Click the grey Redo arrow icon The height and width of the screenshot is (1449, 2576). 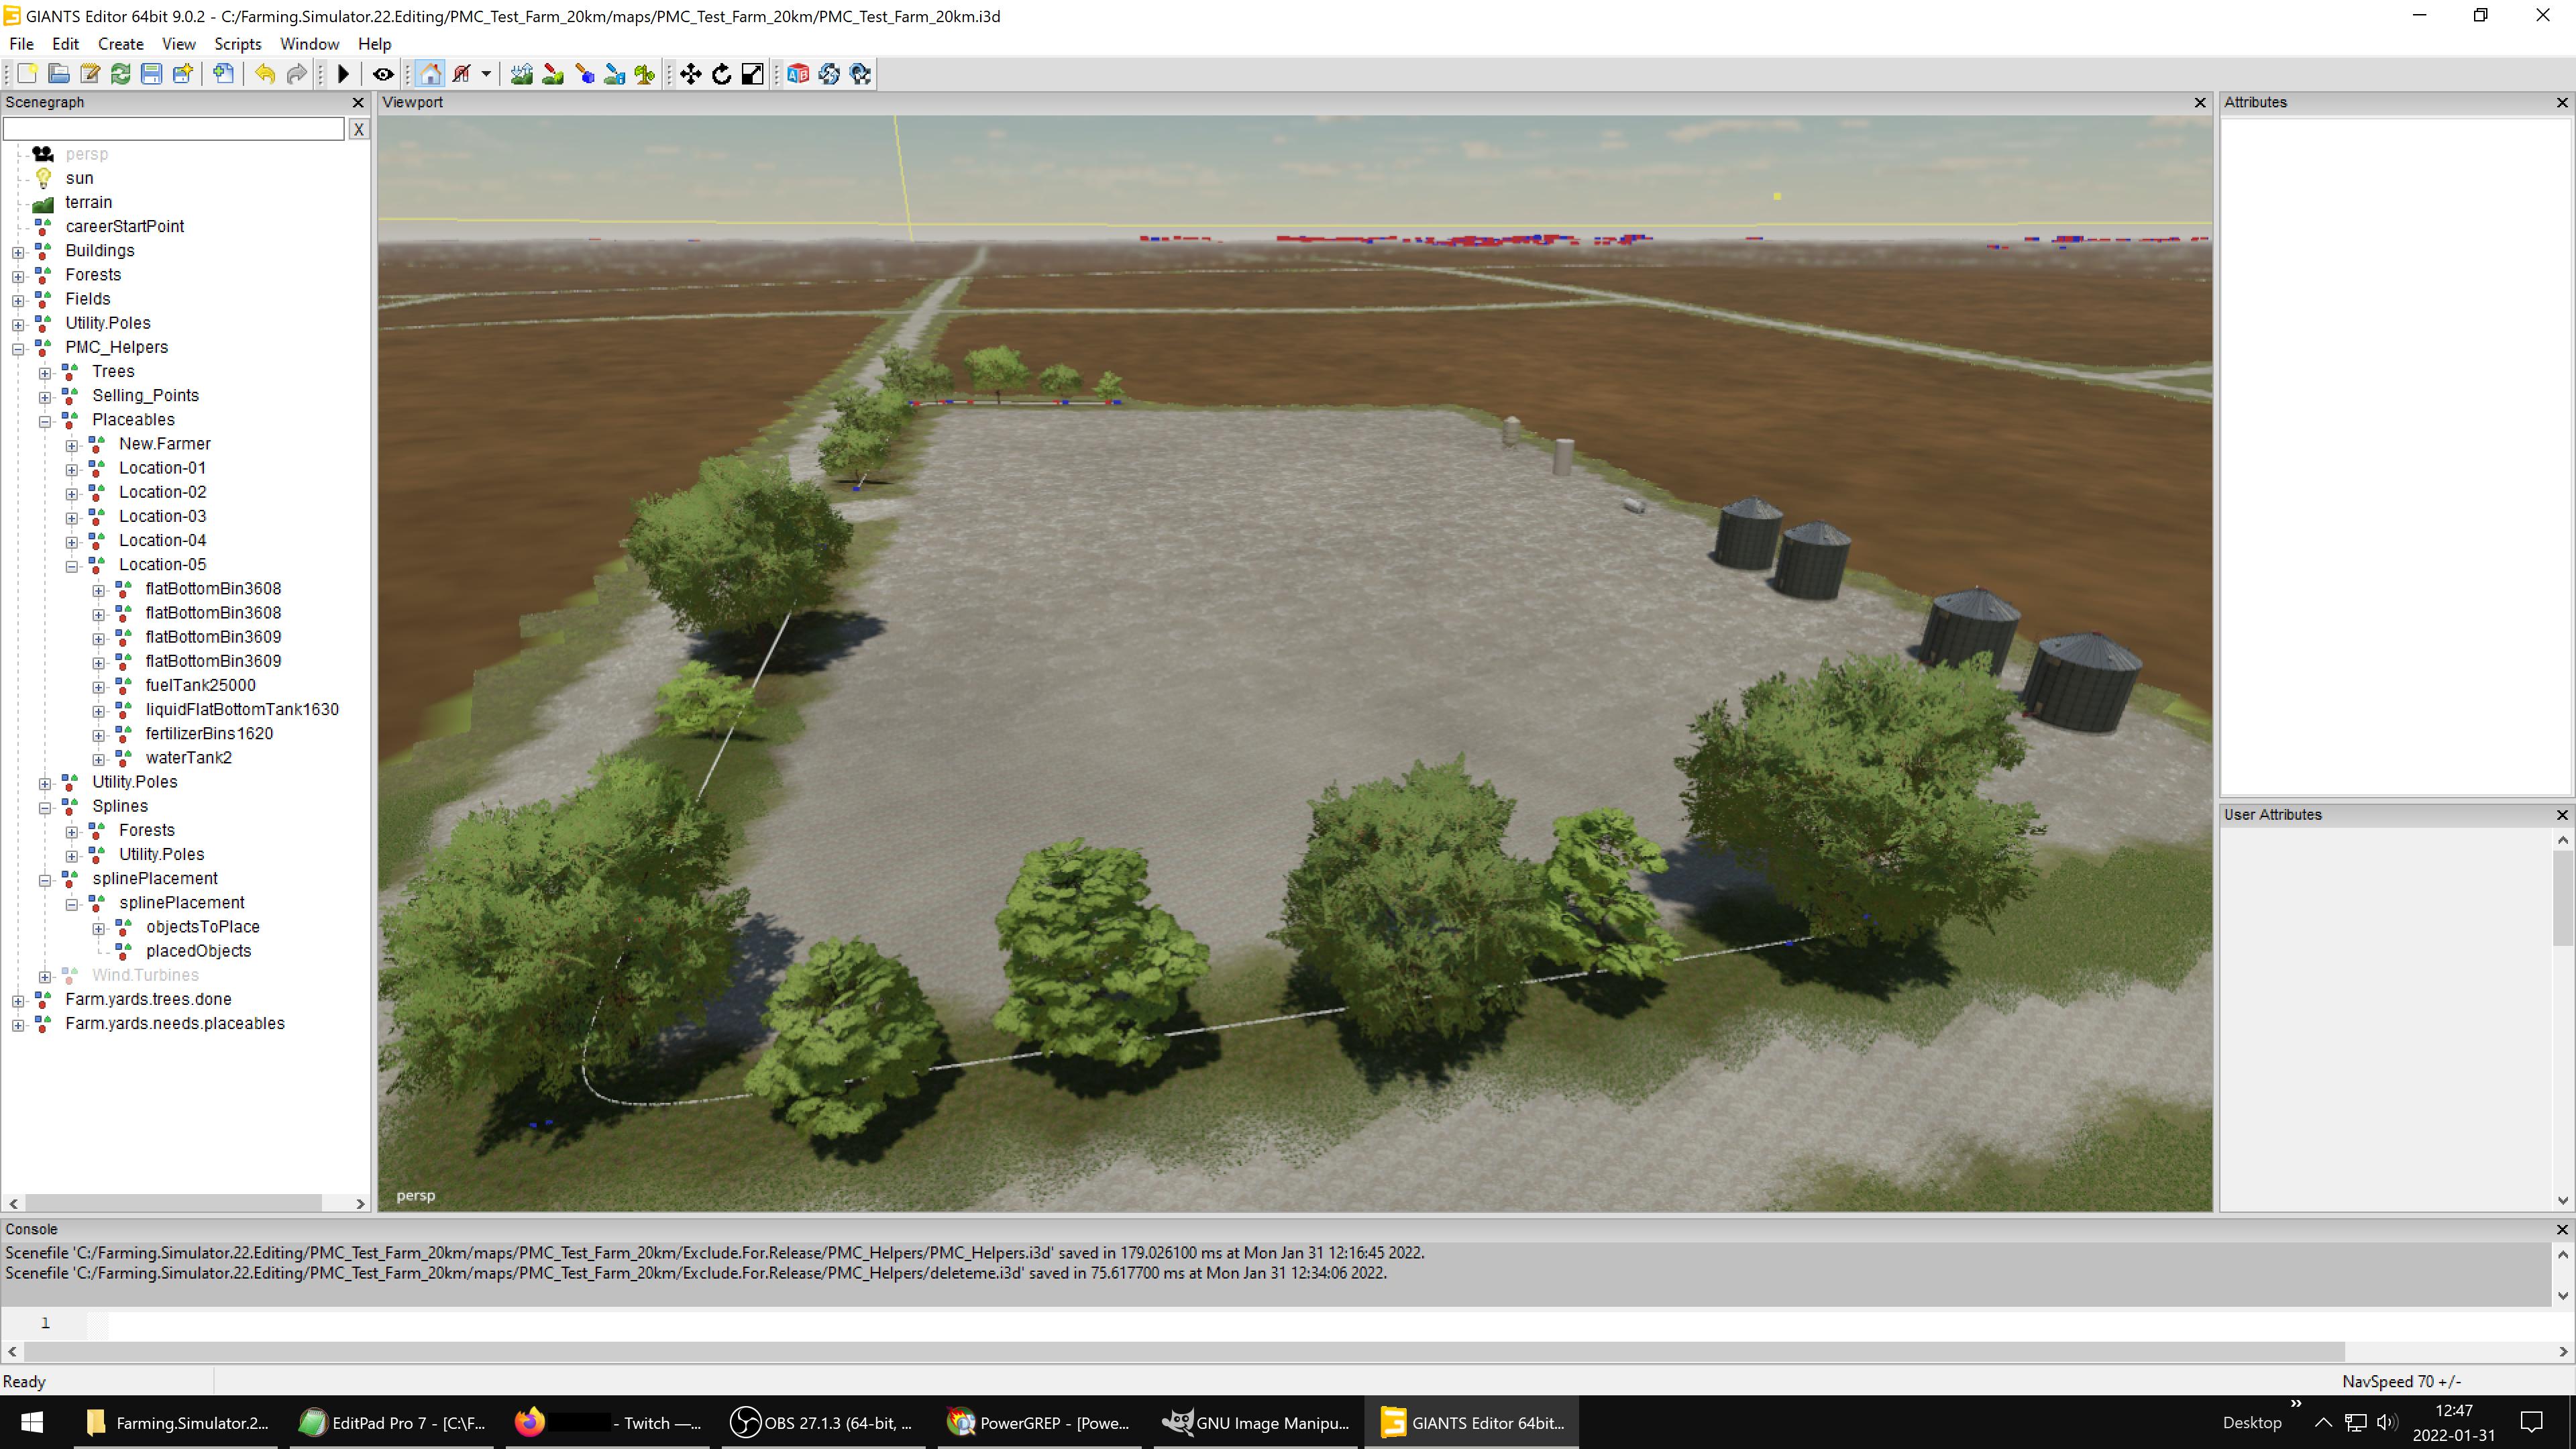click(296, 74)
